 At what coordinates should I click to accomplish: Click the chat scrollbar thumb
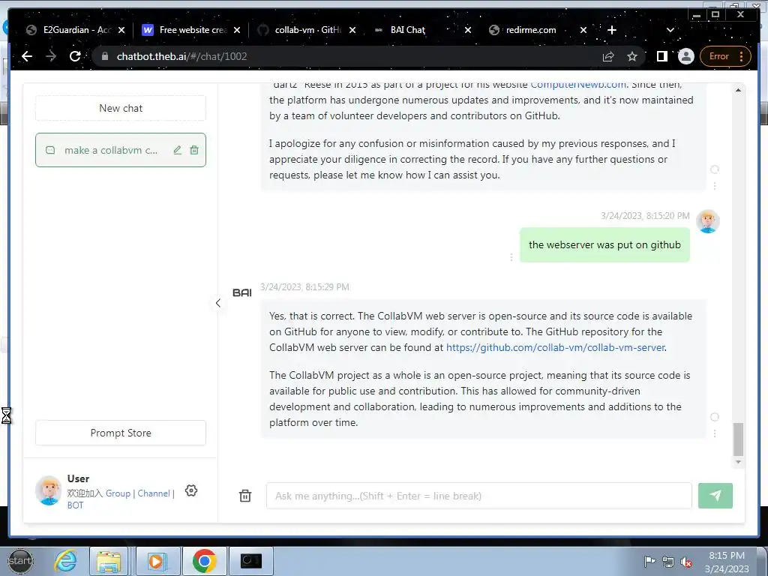point(738,439)
